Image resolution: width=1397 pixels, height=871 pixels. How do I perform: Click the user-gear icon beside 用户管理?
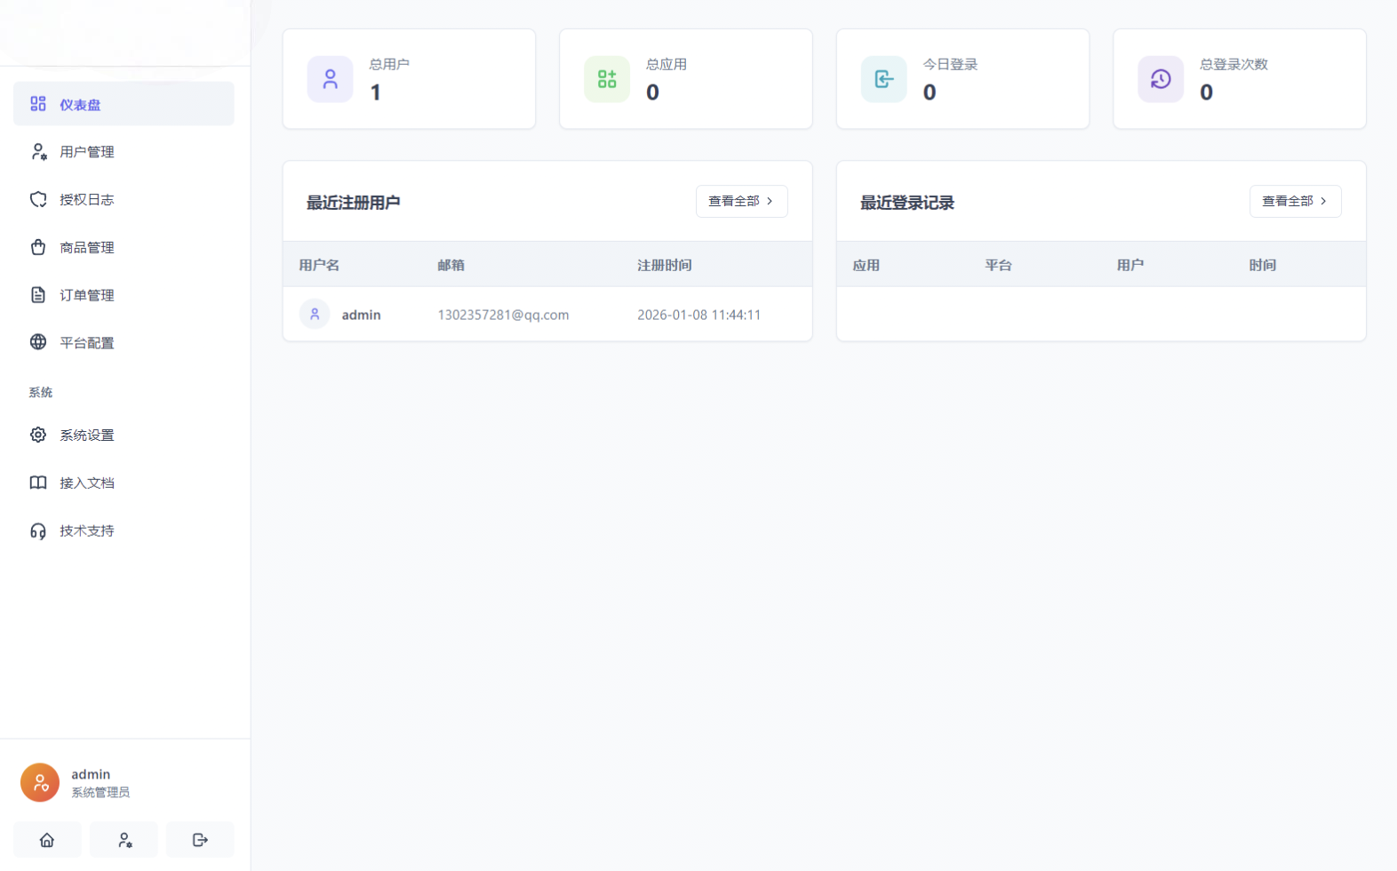[x=38, y=152]
